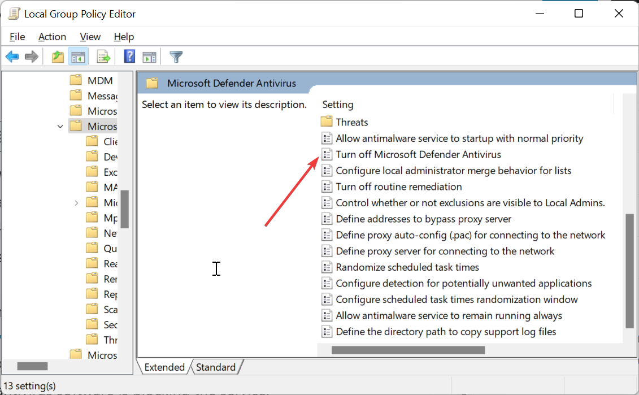Click policy icon beside Randomize scheduled task times
The image size is (639, 395).
click(x=327, y=267)
